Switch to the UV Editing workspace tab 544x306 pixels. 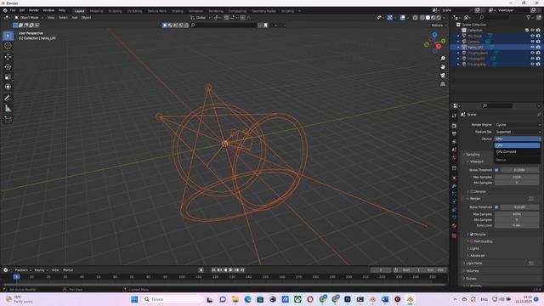[x=134, y=11]
